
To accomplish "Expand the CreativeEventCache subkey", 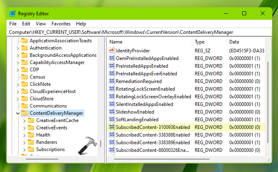I will 24,121.
